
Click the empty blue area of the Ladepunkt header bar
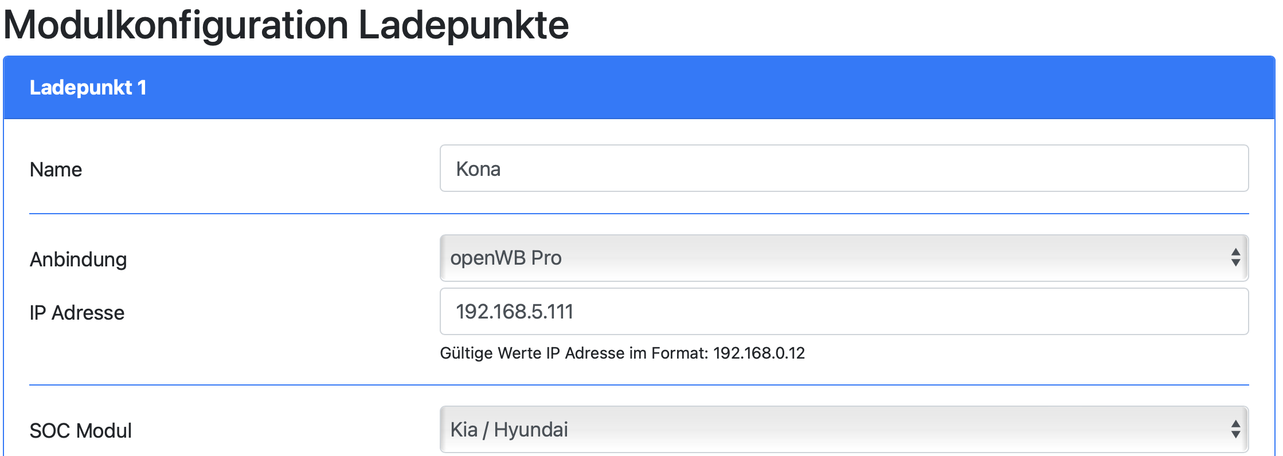coord(688,88)
